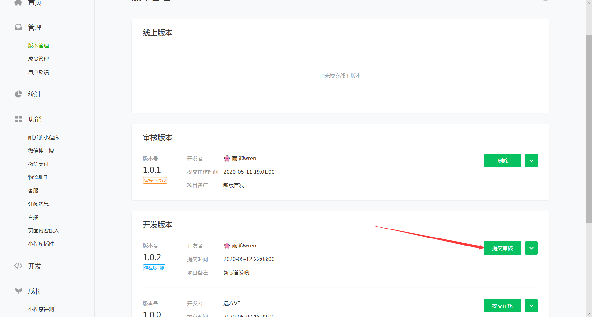Viewport: 592px width, 317px height.
Task: Click the 开发 code brackets icon
Action: click(18, 266)
